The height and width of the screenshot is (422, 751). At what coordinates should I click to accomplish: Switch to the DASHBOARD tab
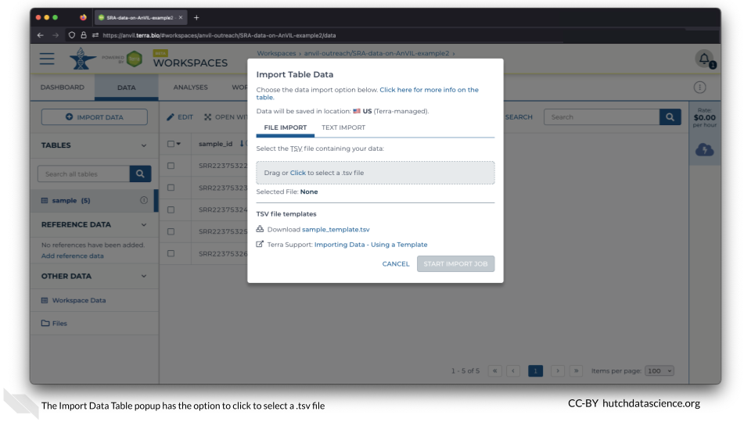coord(63,87)
